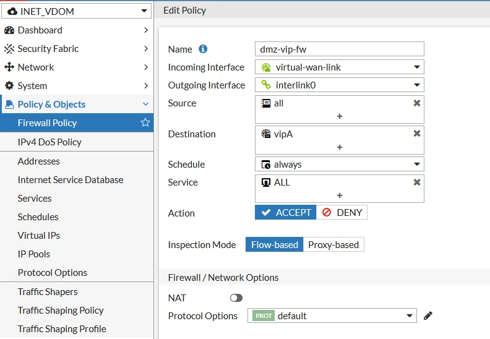Viewport: 490px width, 339px height.
Task: Remove the vipA destination entry
Action: tap(417, 134)
